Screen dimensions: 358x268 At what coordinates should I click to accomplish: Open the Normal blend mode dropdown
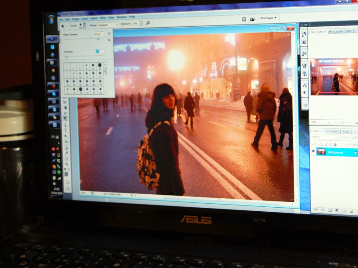(324, 138)
